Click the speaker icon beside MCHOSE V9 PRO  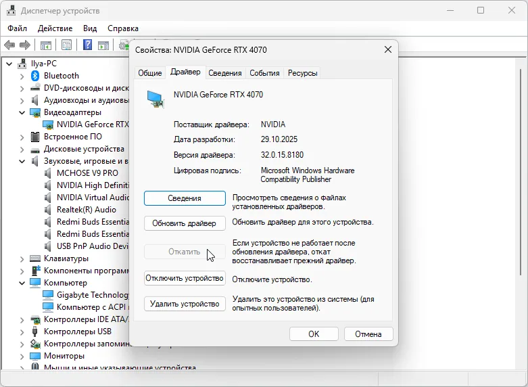click(48, 173)
